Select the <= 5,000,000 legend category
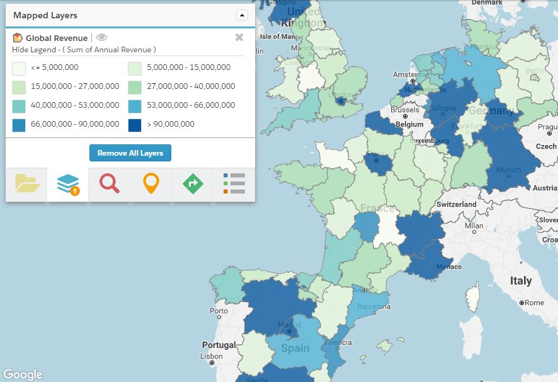 click(54, 67)
